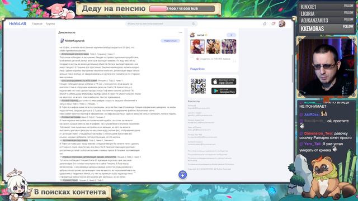The width and height of the screenshot is (358, 201).
Task: Click Dimension_Two username in chat
Action: pyautogui.click(x=318, y=133)
